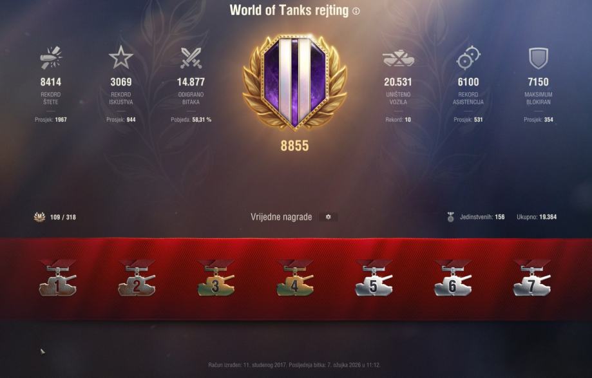Click the mastery badge M icon
592x378 pixels.
coord(40,217)
